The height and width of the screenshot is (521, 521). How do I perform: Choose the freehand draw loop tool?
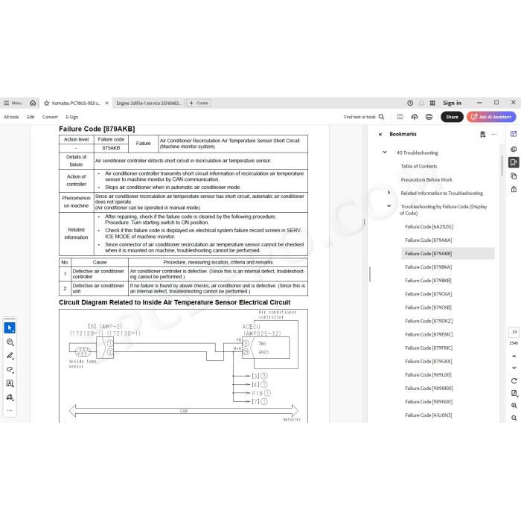pyautogui.click(x=10, y=369)
